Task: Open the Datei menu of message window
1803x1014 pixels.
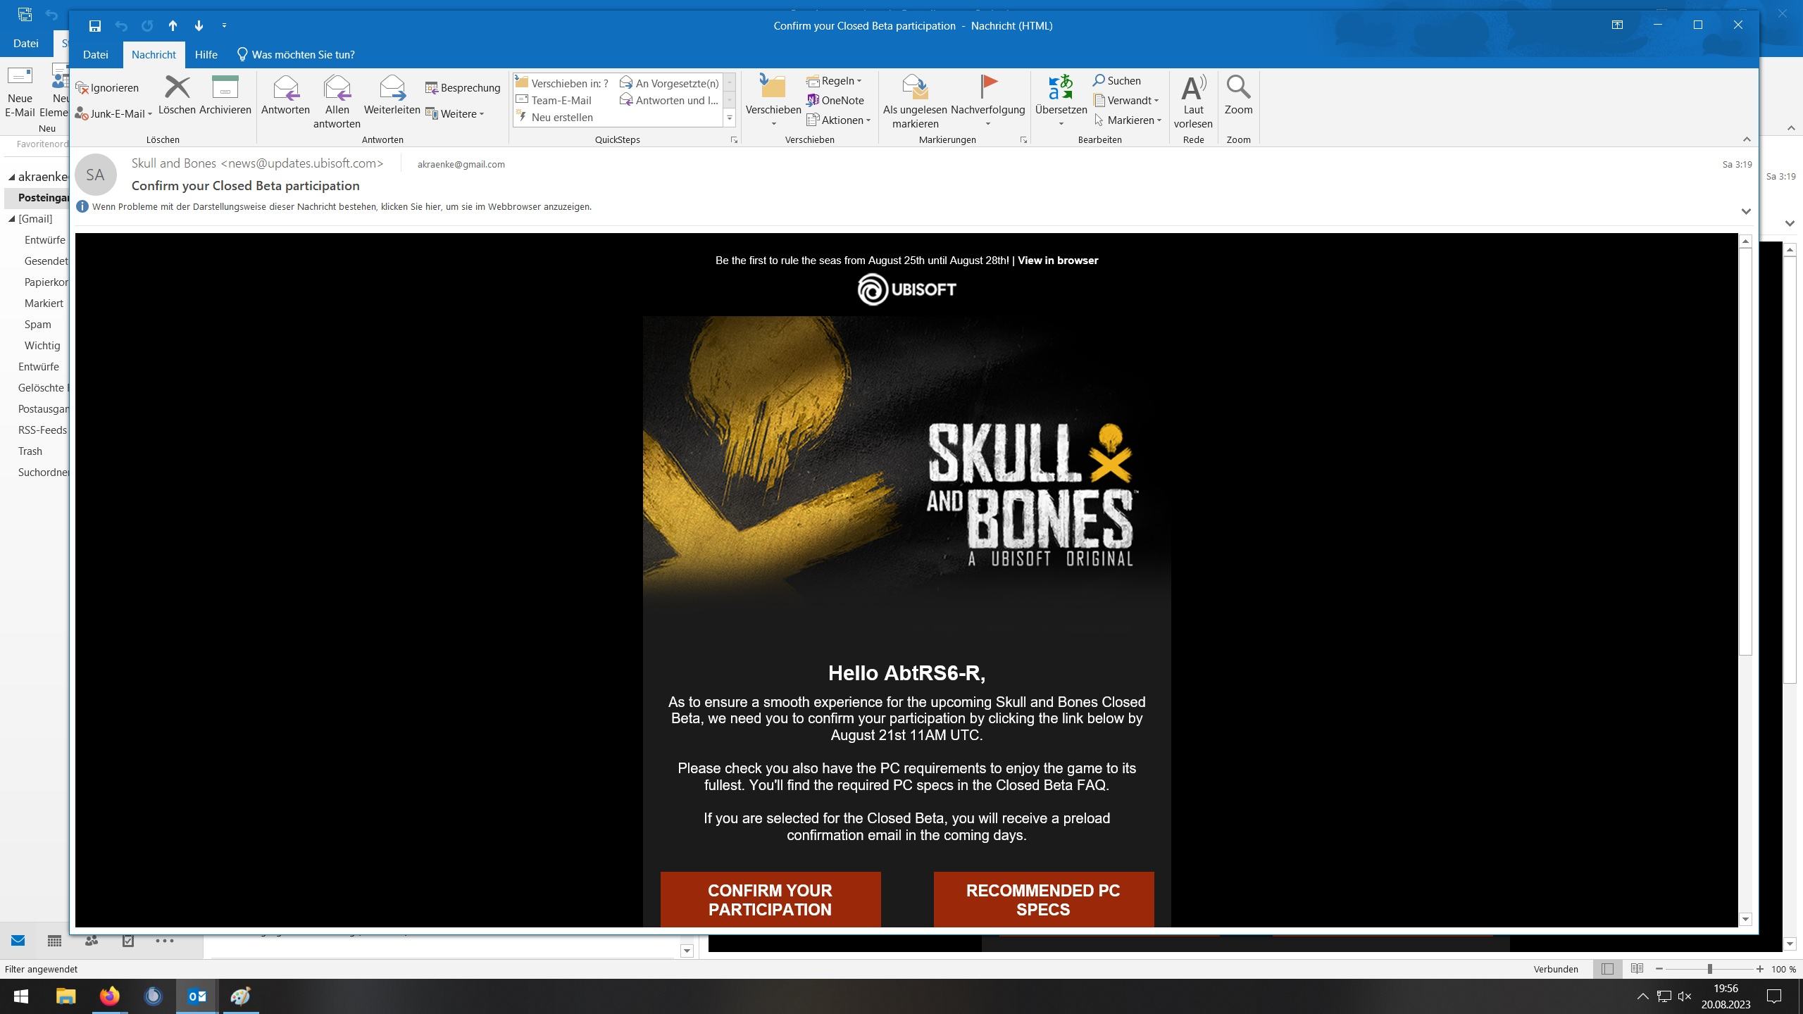Action: click(x=95, y=55)
